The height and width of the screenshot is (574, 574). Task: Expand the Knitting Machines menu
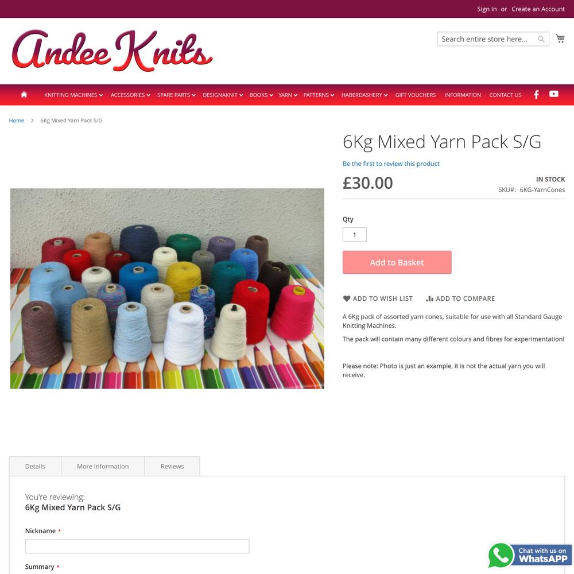pyautogui.click(x=73, y=95)
